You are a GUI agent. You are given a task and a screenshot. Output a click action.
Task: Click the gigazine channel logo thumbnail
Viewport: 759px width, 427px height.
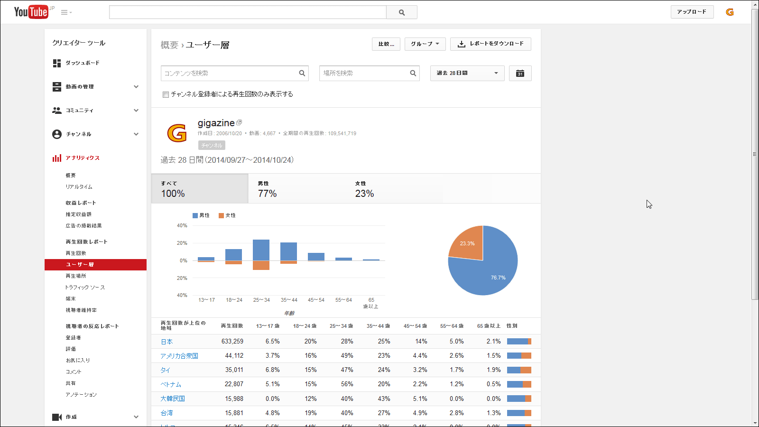point(177,133)
